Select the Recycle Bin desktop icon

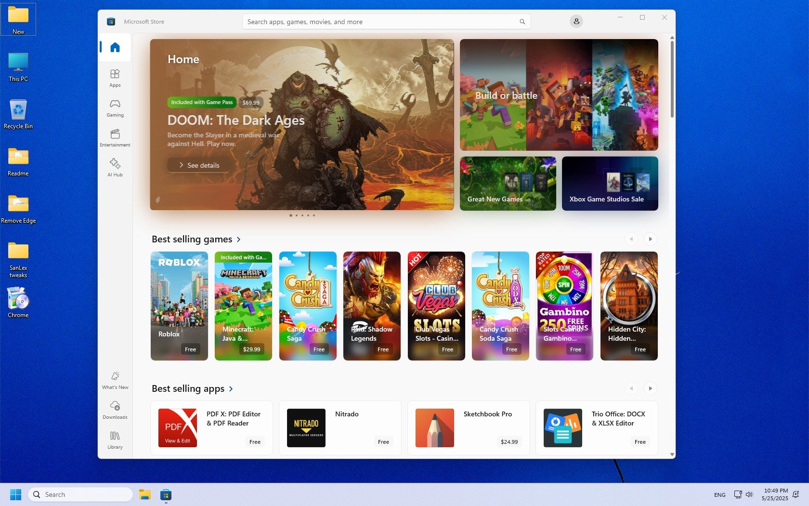[x=18, y=115]
